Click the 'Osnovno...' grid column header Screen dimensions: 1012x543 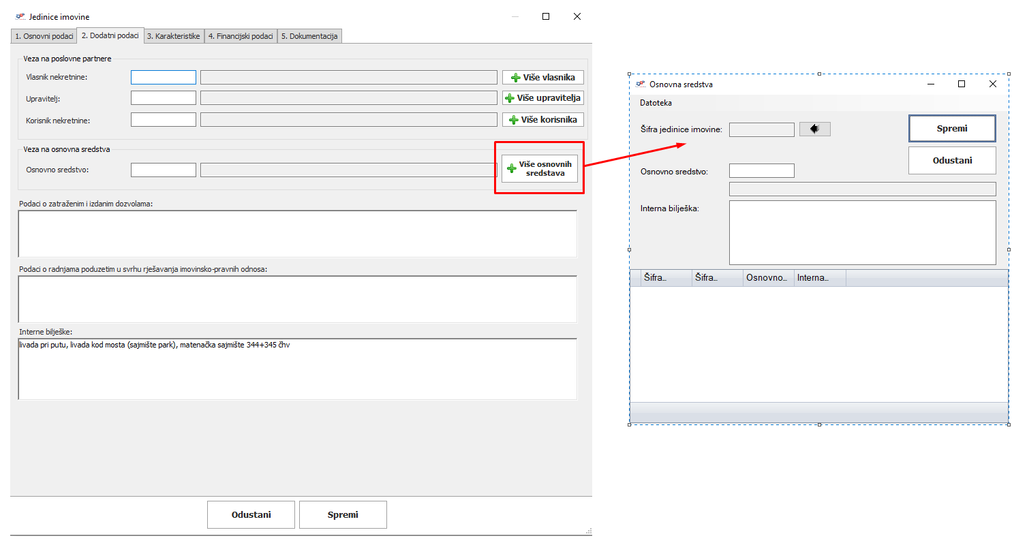pos(768,278)
